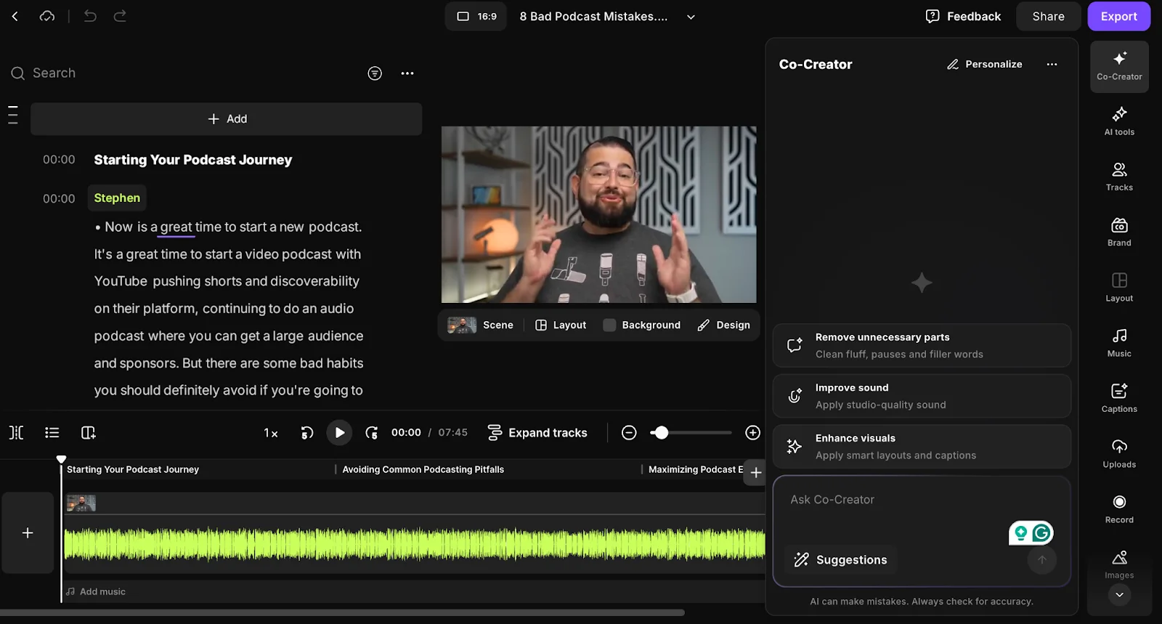
Task: Zoom in the timeline with plus
Action: coord(753,432)
